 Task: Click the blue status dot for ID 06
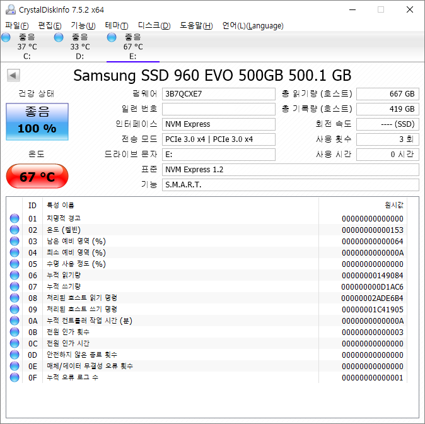[15, 275]
